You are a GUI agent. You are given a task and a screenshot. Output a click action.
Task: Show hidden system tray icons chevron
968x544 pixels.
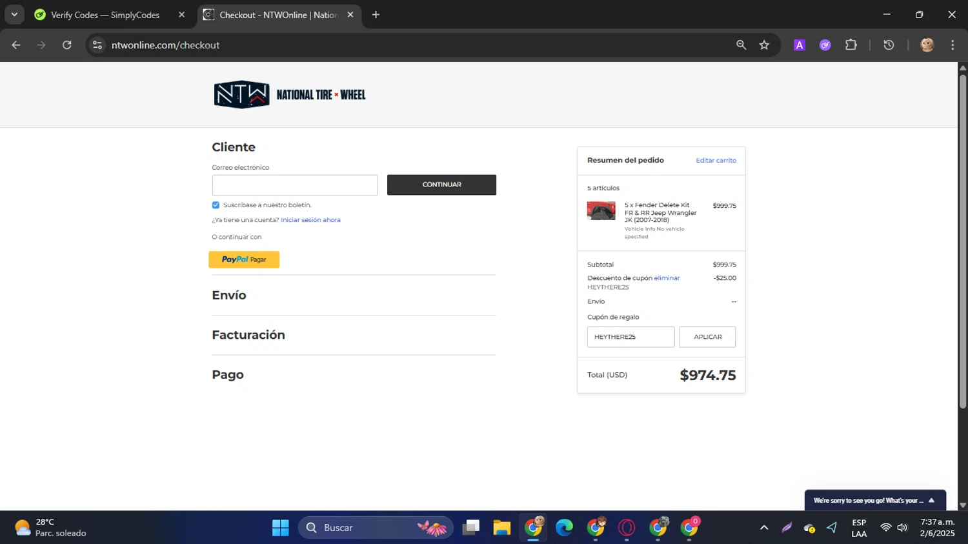click(x=764, y=528)
